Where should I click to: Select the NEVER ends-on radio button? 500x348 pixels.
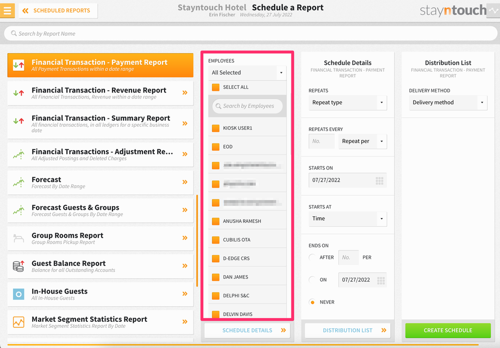(312, 302)
